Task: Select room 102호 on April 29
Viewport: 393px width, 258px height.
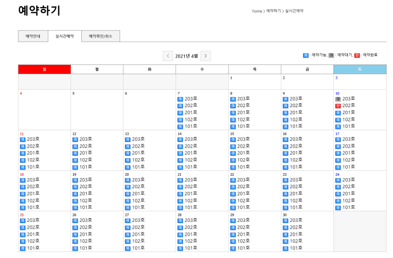Action: 243,241
